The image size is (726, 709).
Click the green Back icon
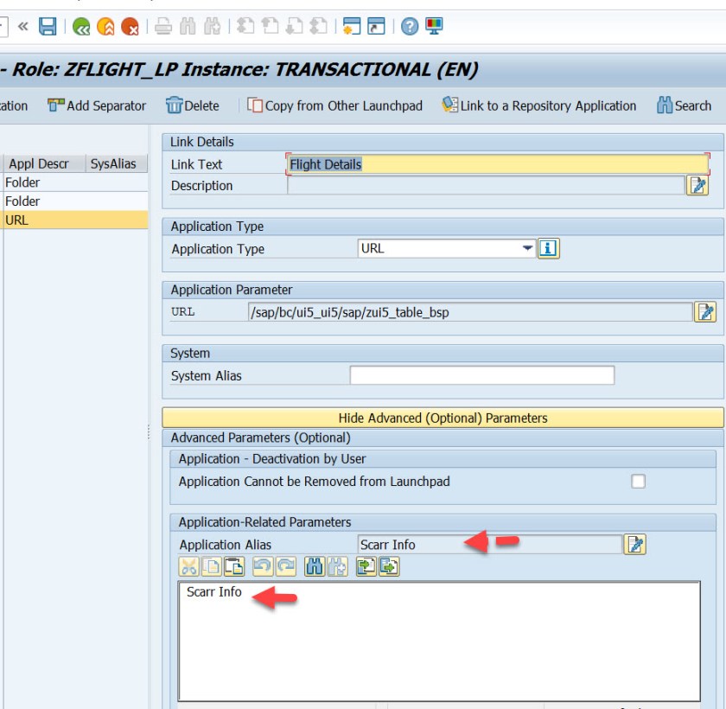(x=81, y=27)
